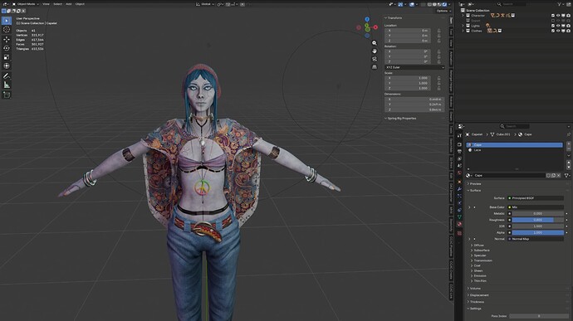Open Principled BSDF surface shader selector
Screen dimensions: 573x321
536,198
